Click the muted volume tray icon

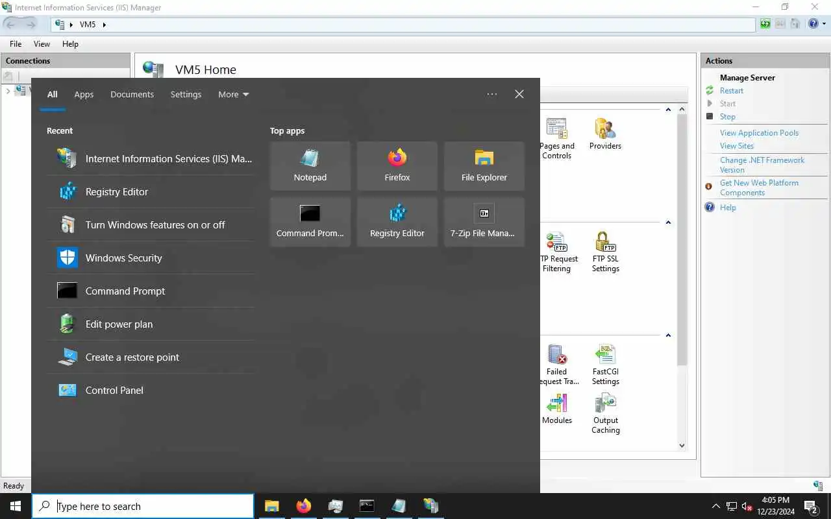point(747,507)
